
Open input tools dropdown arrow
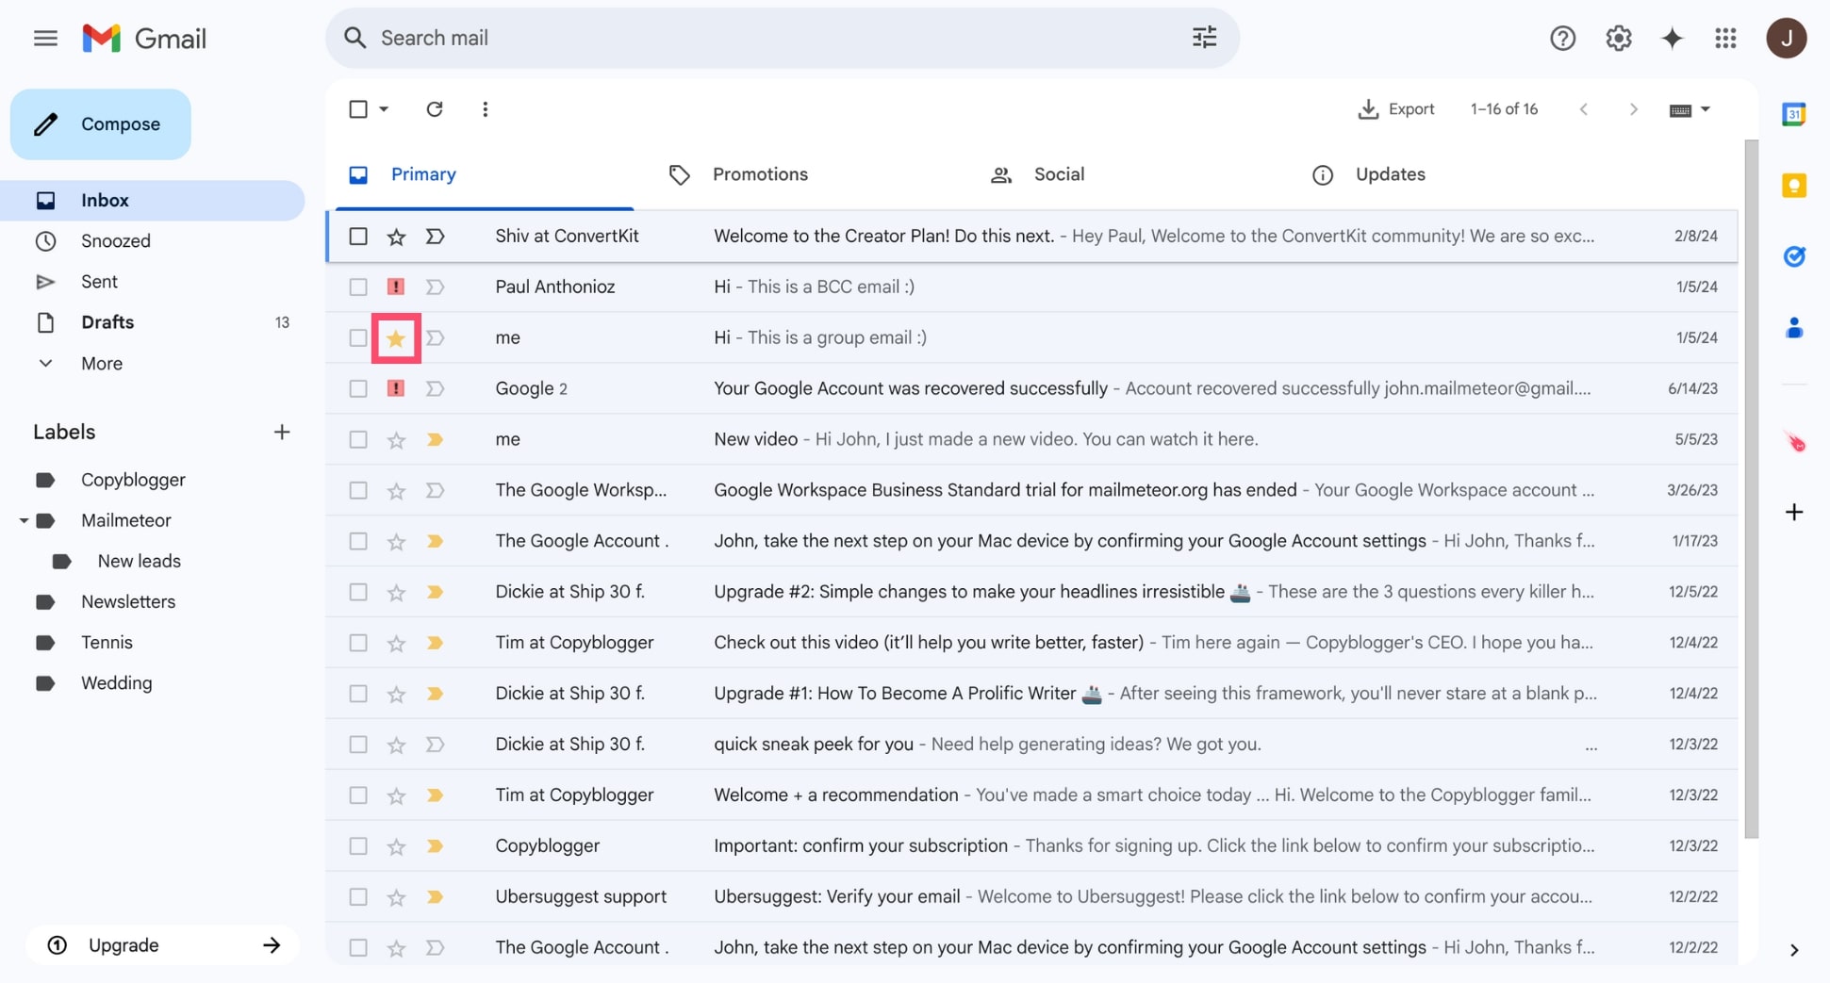pos(1705,110)
